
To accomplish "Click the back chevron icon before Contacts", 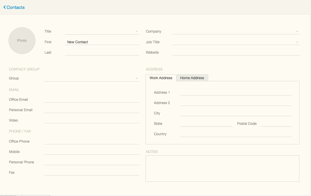I will [4, 7].
